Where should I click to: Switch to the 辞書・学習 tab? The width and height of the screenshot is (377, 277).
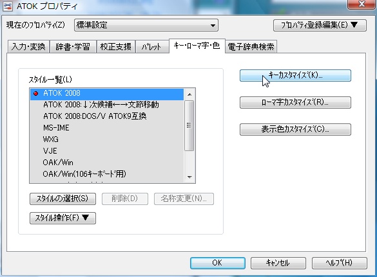click(x=73, y=46)
